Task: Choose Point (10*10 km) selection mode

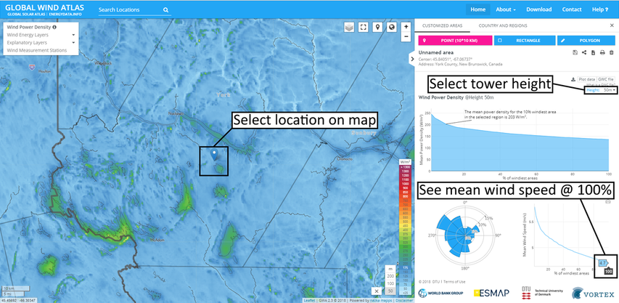Action: click(455, 40)
